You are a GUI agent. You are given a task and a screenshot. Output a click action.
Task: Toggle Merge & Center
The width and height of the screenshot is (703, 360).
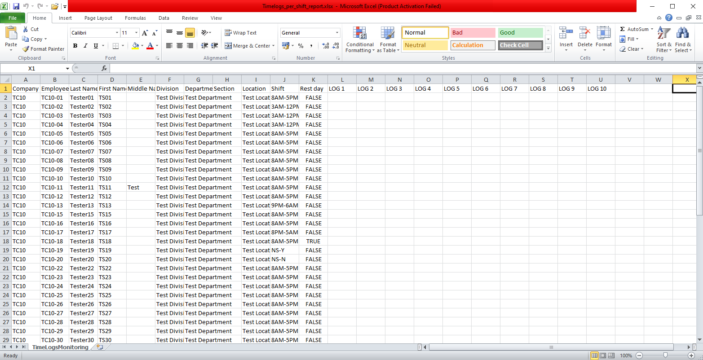(x=247, y=46)
